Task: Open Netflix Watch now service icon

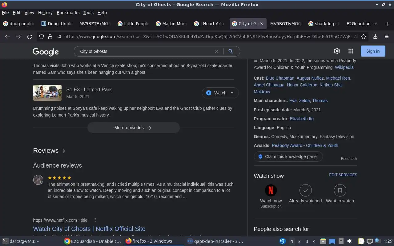Action: pos(271,190)
